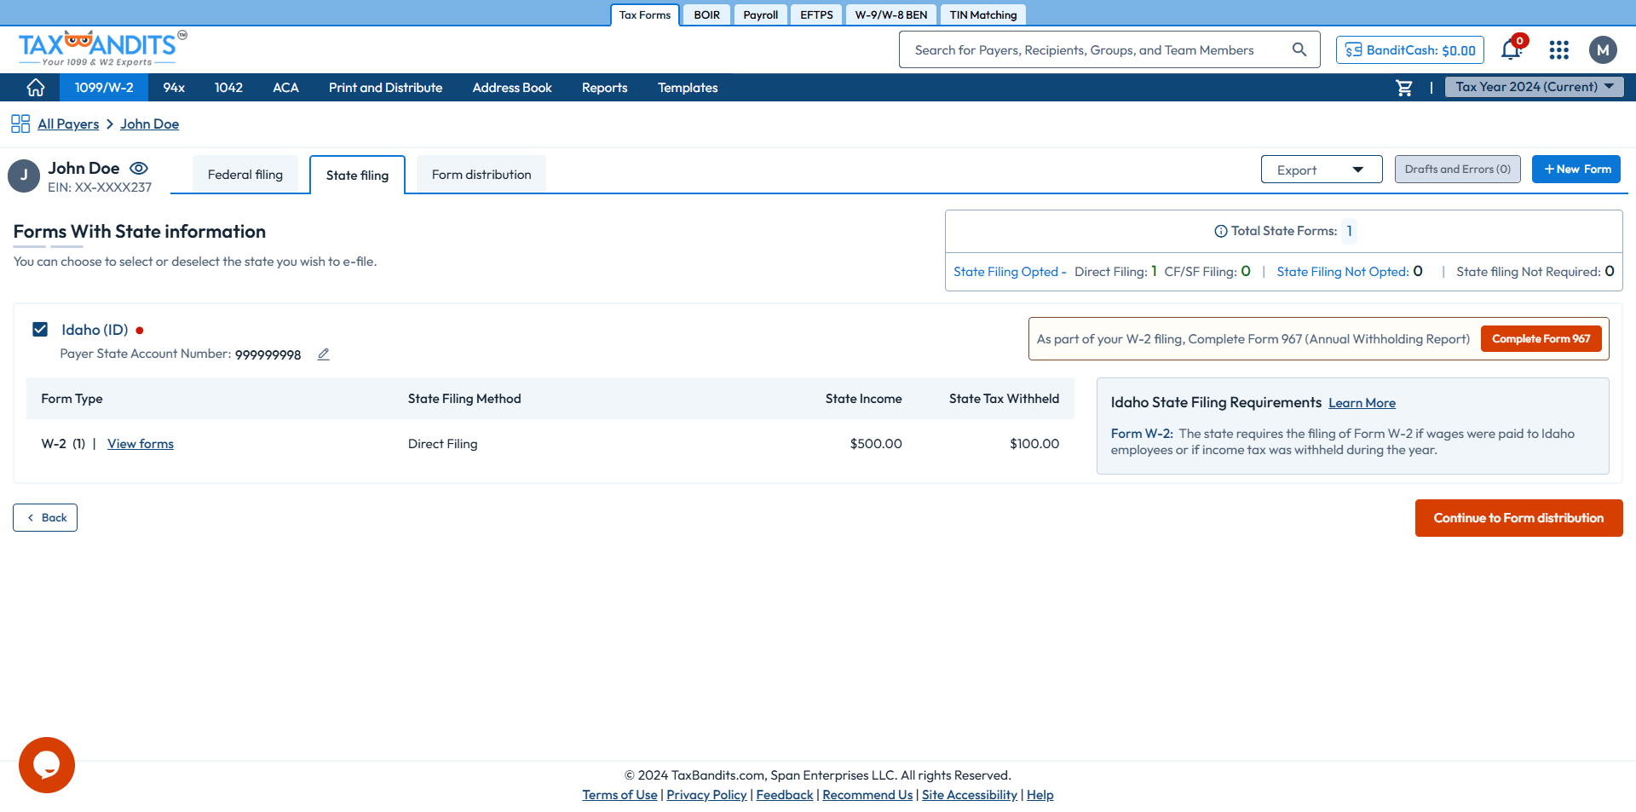This screenshot has width=1636, height=812.
Task: Click the BanditCash balance button
Action: point(1410,50)
